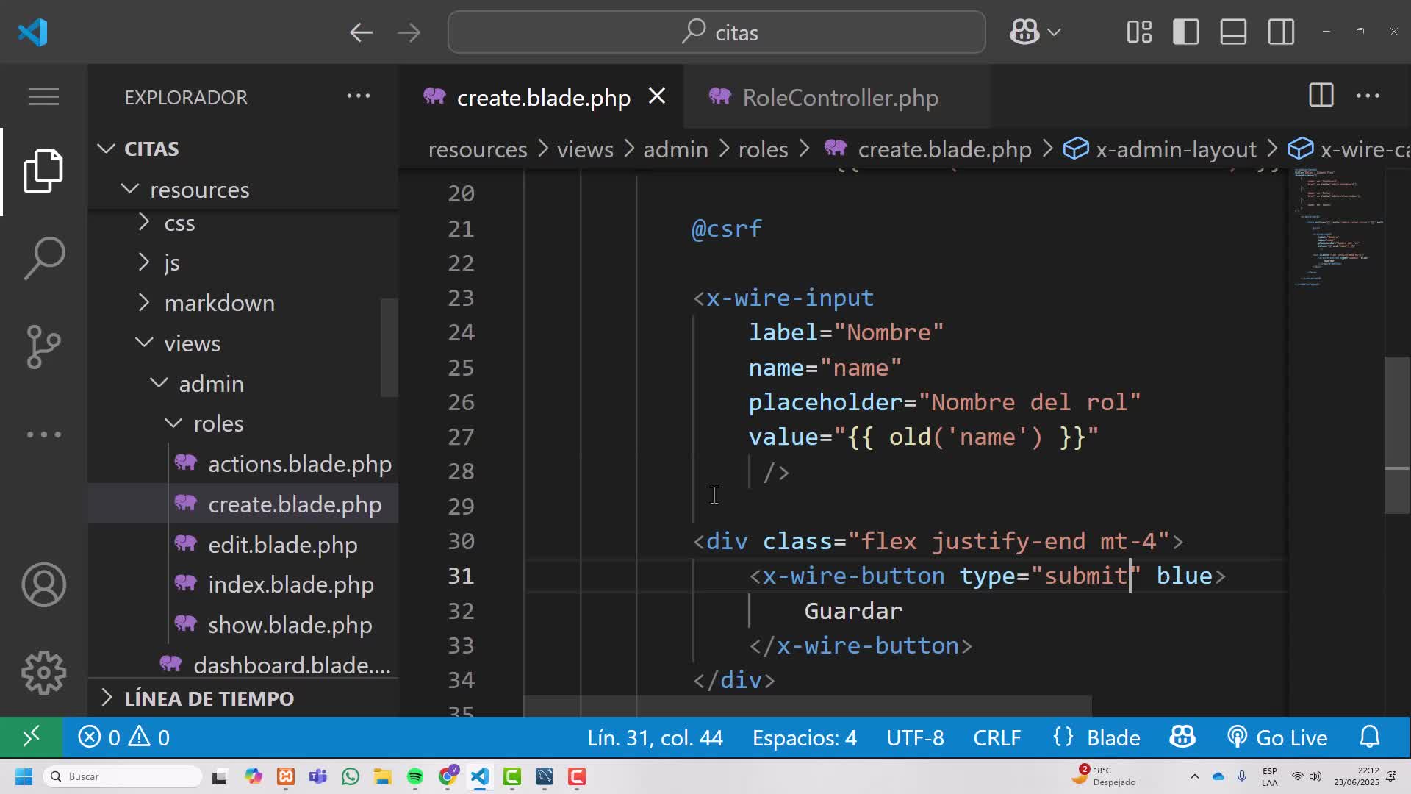Open the Copilot dropdown arrow in title bar
The image size is (1411, 794).
tap(1055, 32)
